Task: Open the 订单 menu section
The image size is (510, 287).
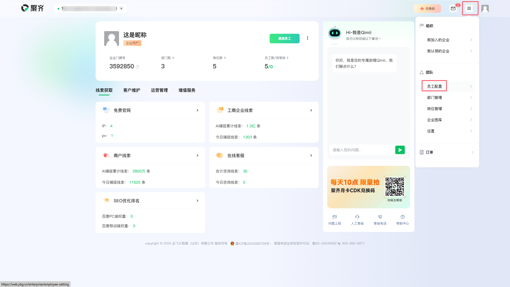Action: pyautogui.click(x=447, y=152)
